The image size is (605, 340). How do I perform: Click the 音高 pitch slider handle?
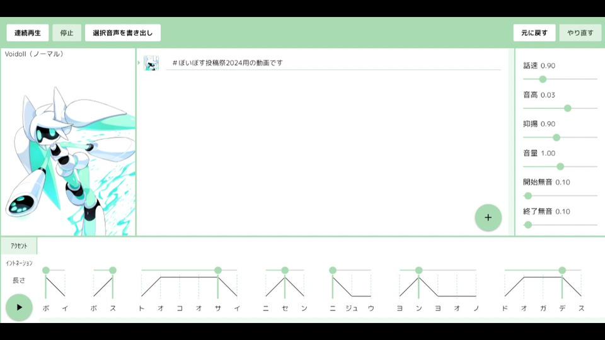[568, 108]
